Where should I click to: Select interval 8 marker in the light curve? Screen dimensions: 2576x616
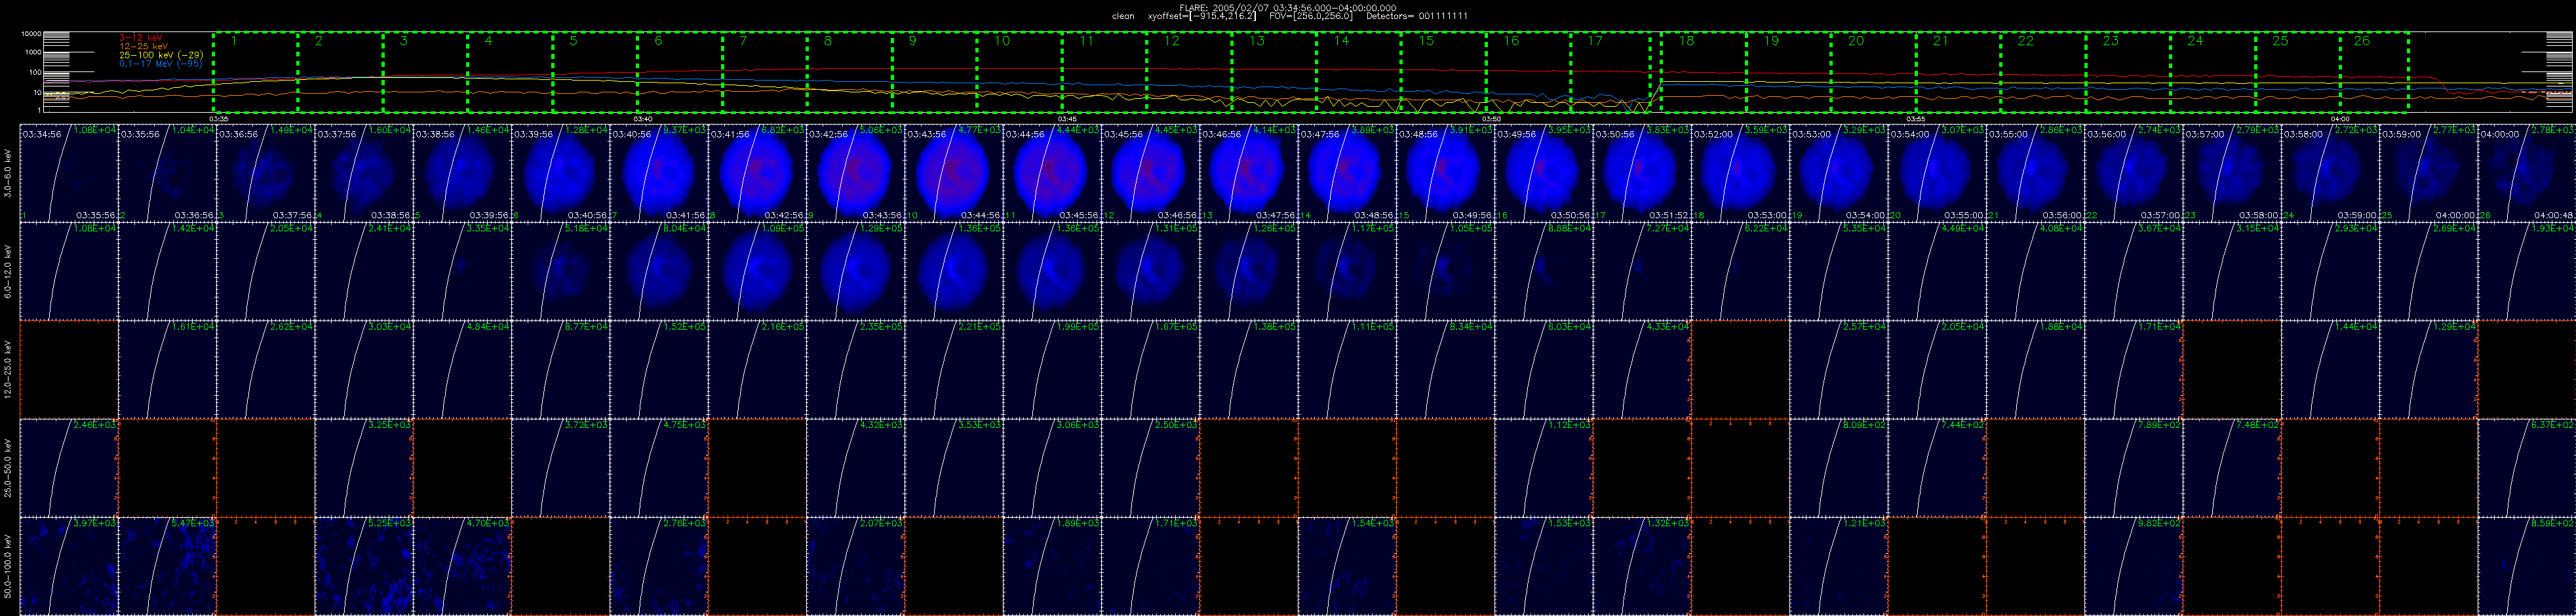(x=828, y=41)
